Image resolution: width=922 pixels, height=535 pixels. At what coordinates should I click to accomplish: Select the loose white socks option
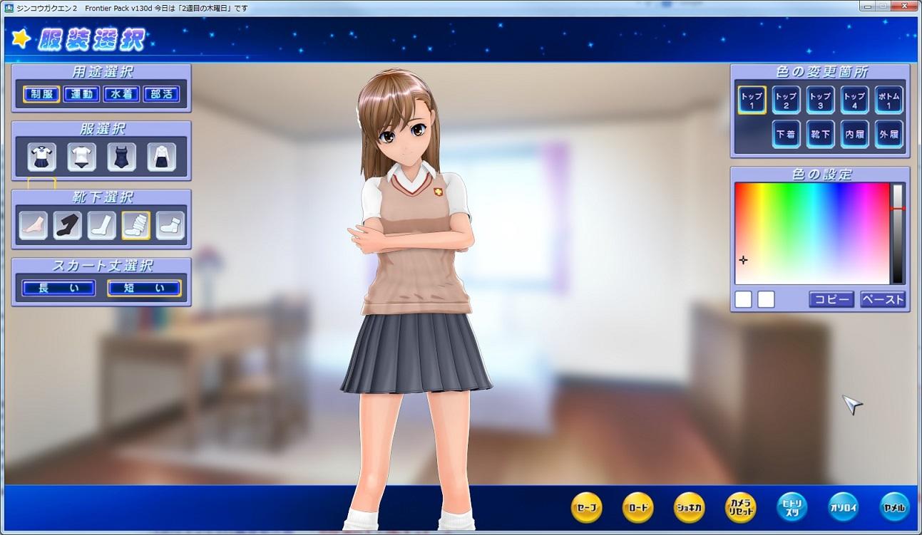point(135,225)
